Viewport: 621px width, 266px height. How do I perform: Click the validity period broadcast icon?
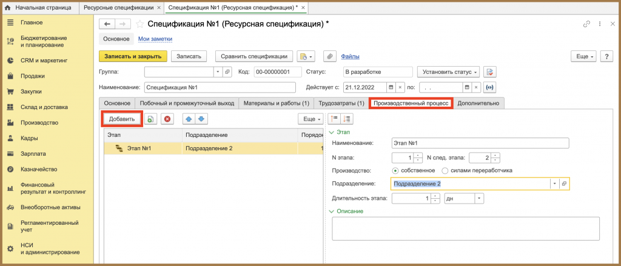point(490,87)
